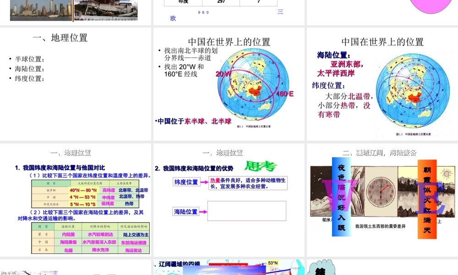
Task: Click the globe map in 海陆位置 slide
Action: tap(413, 90)
